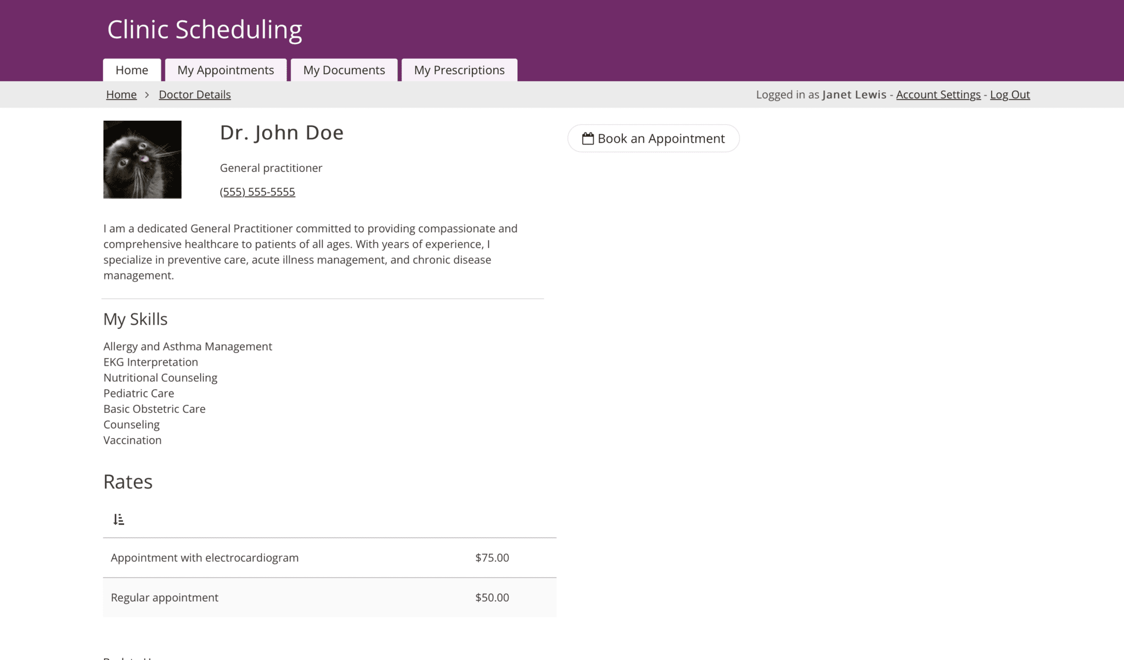Switch to the My Documents tab
Screen dimensions: 1124x660
pyautogui.click(x=344, y=70)
